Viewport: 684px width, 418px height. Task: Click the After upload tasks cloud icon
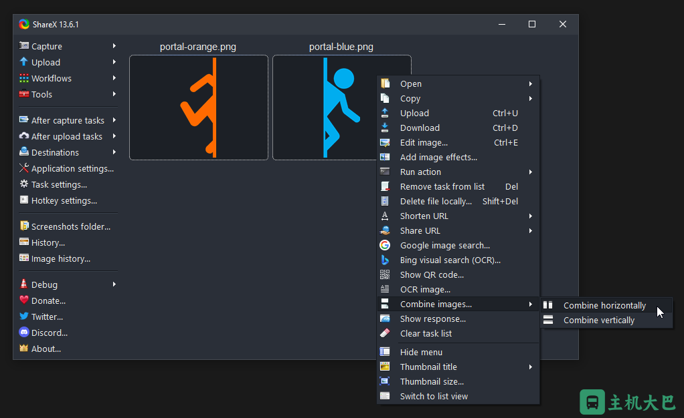[x=24, y=136]
